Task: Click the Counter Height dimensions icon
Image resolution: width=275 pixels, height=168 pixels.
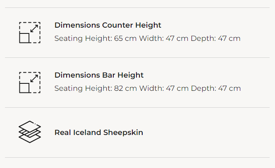Action: (30, 32)
